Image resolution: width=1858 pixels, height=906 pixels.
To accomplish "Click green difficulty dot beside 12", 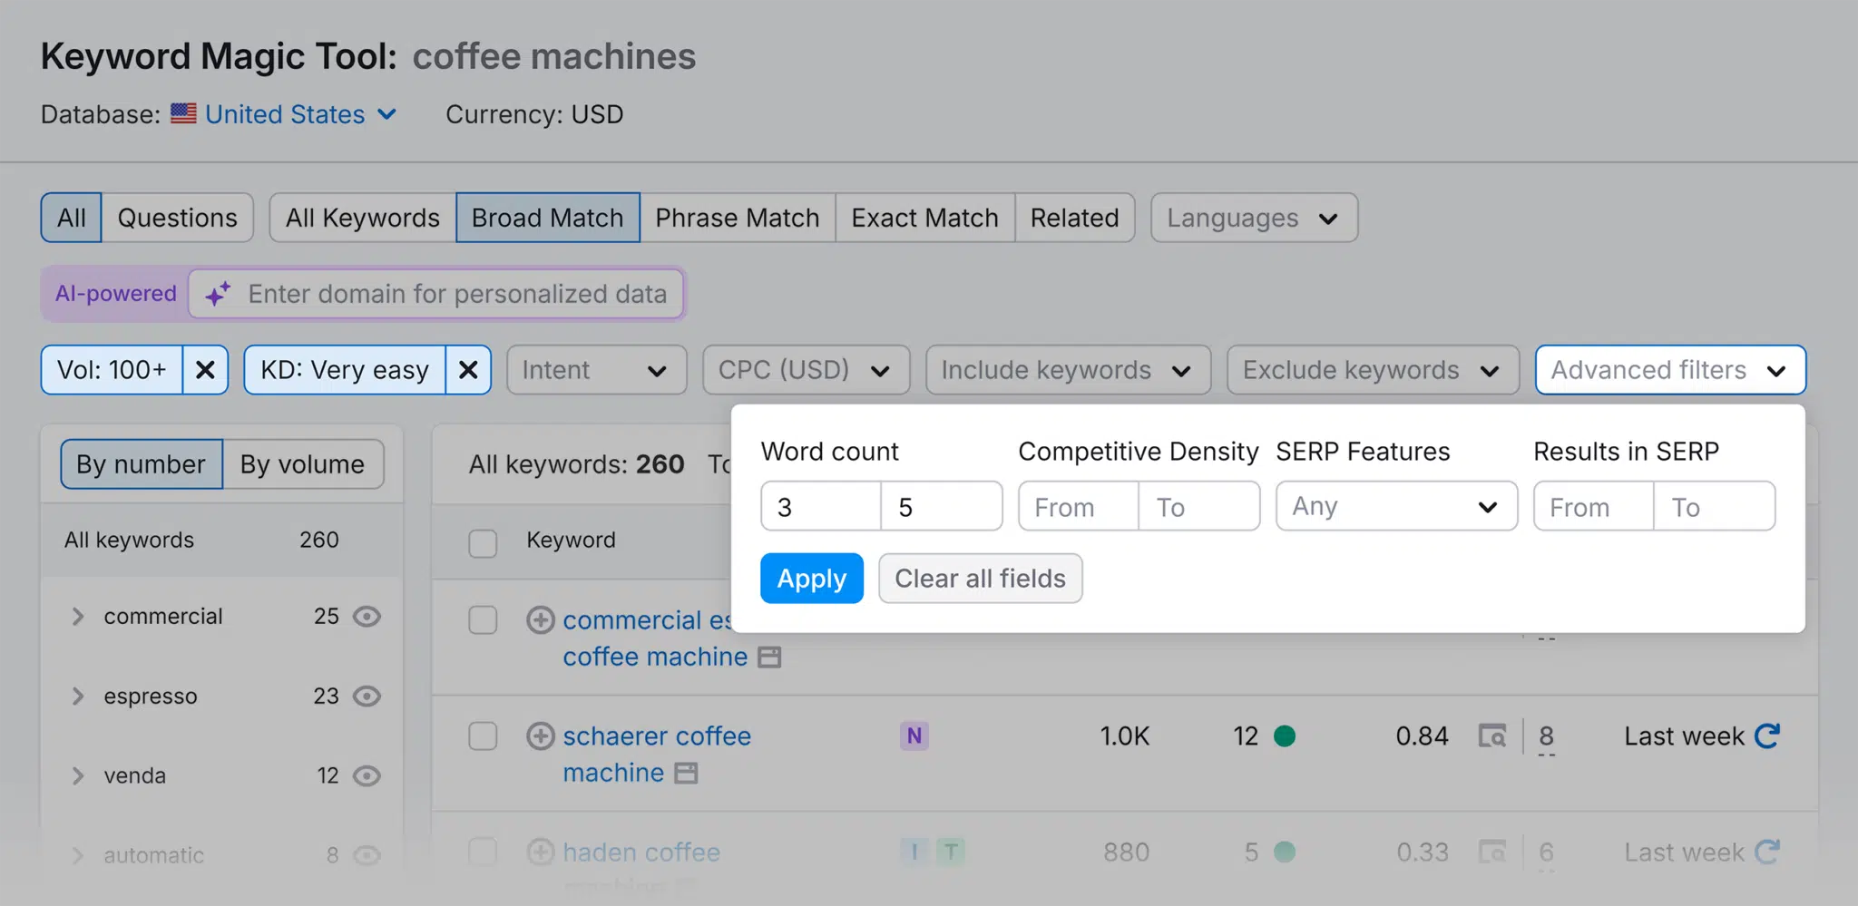I will pyautogui.click(x=1285, y=736).
